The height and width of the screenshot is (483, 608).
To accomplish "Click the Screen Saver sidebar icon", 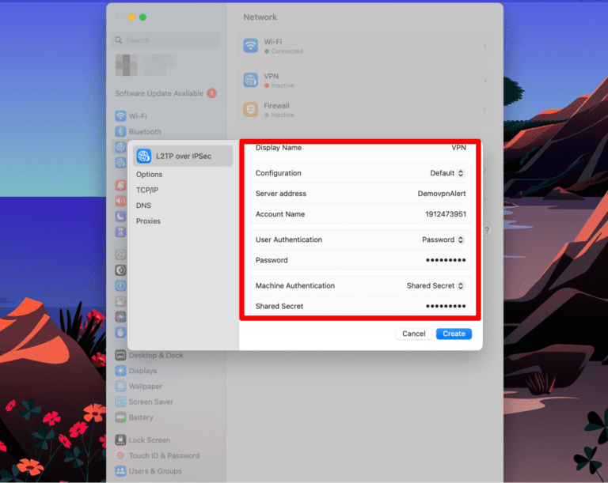I will coord(120,402).
